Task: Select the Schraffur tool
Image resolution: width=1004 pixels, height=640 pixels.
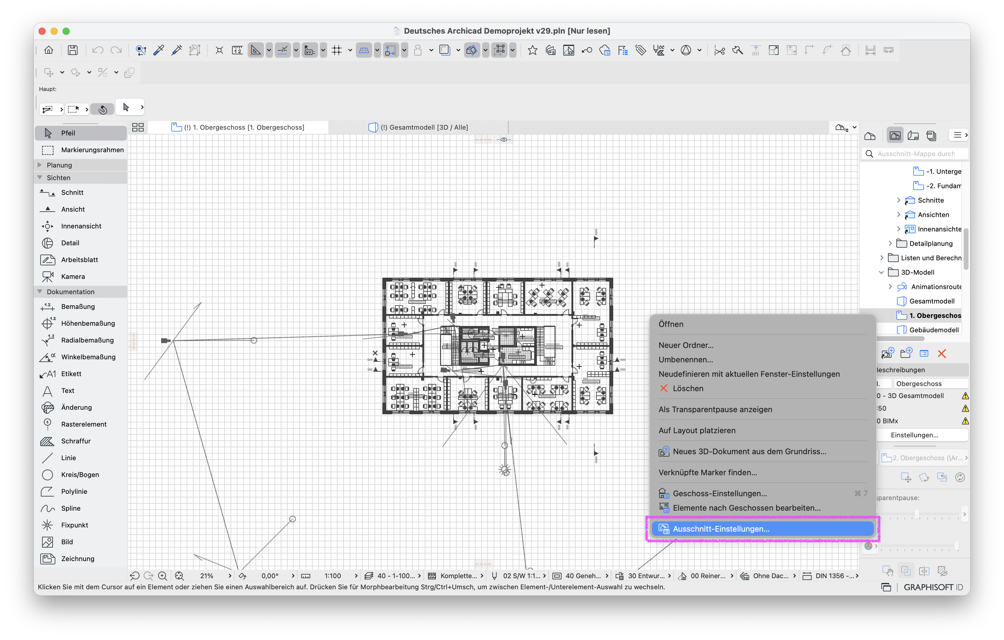Action: (81, 441)
